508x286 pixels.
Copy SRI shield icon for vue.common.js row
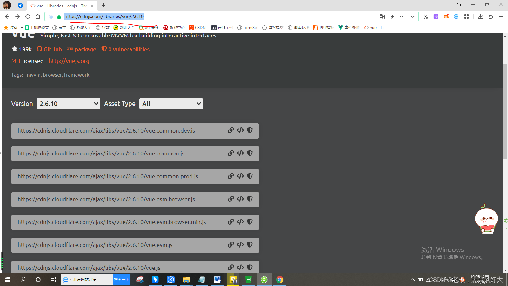click(250, 153)
